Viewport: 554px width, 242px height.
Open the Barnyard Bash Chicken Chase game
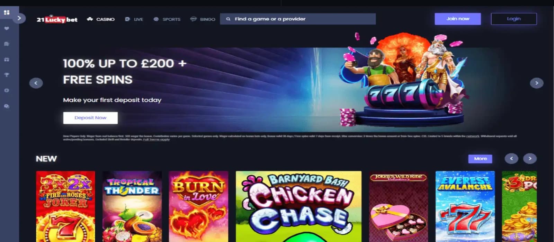(x=298, y=206)
